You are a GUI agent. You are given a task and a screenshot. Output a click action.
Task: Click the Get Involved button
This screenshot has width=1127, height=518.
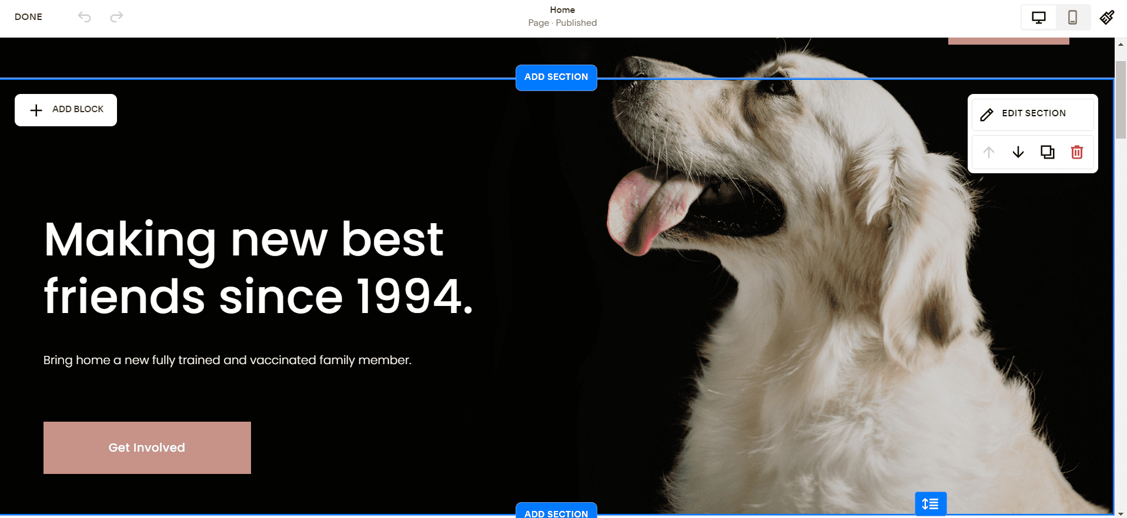[x=147, y=448]
